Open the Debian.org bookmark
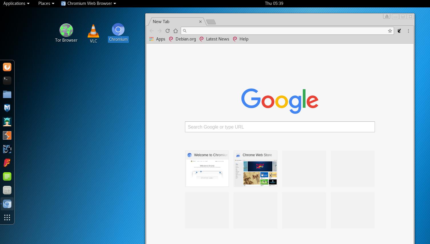430x244 pixels. coord(182,39)
